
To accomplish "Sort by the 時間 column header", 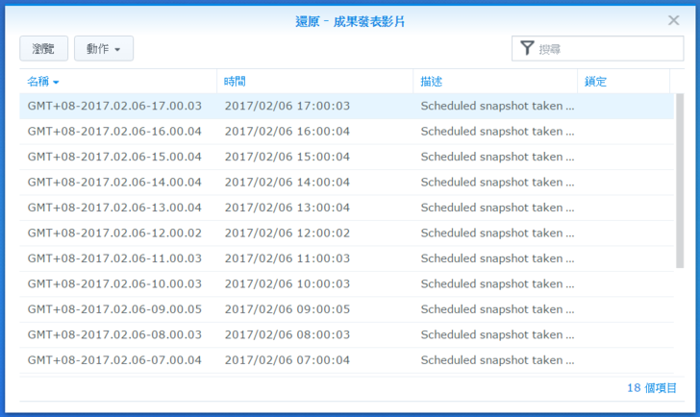I will 314,81.
